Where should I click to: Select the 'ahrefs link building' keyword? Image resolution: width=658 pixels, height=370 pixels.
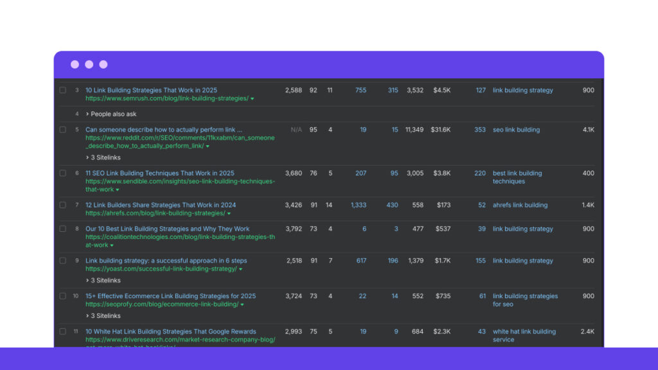point(520,205)
